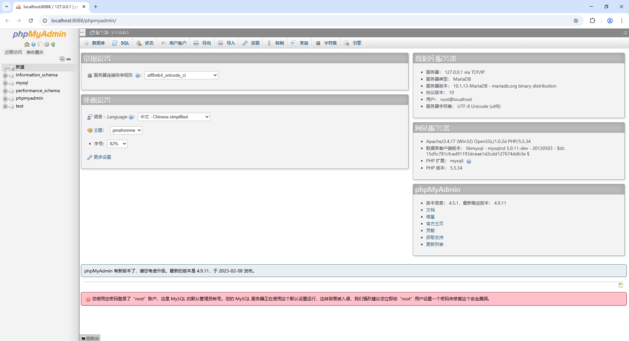
Task: Open browser tab search dropdown arrow
Action: click(x=7, y=7)
